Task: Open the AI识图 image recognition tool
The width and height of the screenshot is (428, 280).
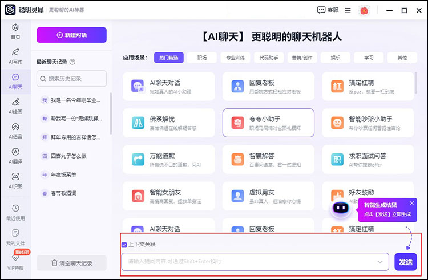Action: (15, 180)
